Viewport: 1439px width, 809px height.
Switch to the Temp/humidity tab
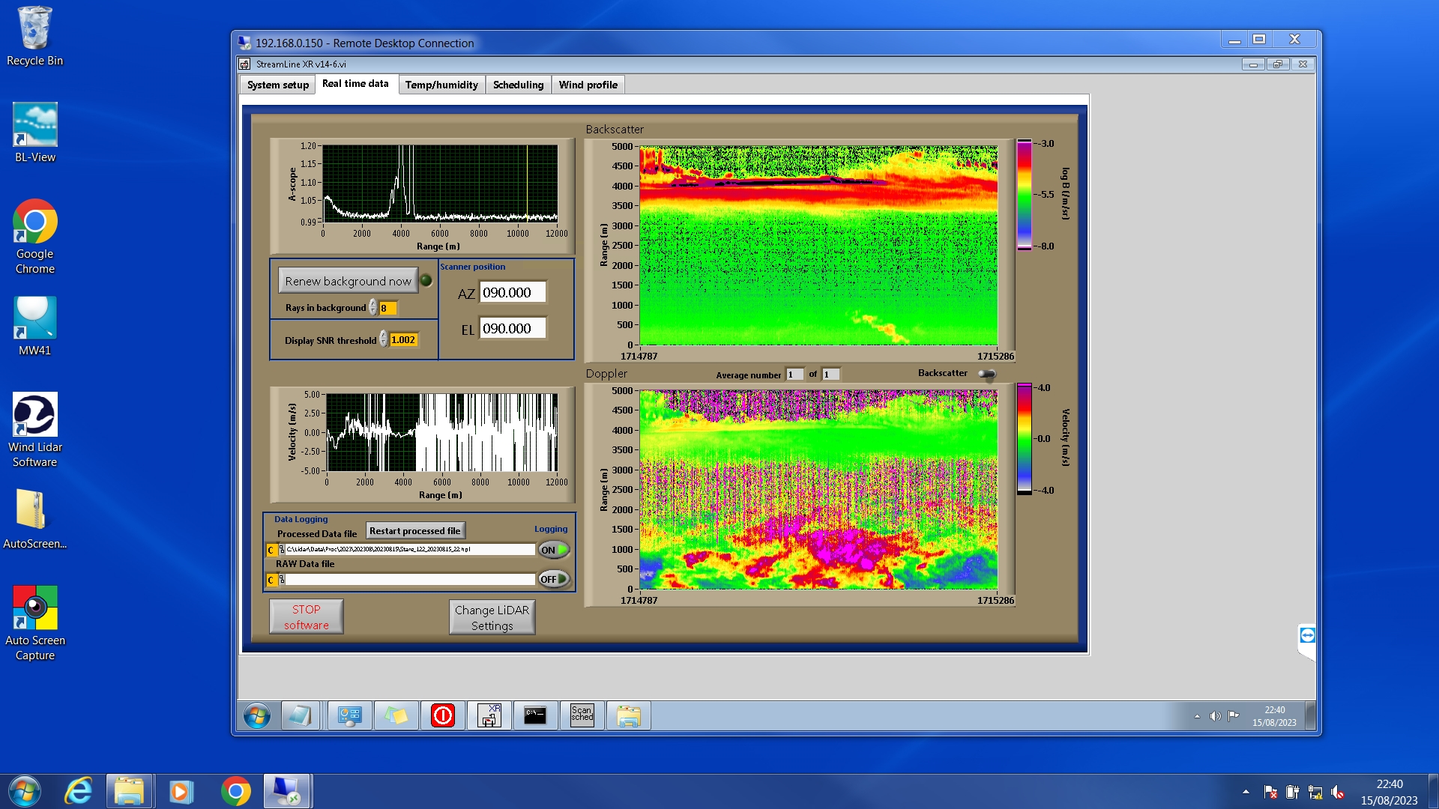(441, 85)
